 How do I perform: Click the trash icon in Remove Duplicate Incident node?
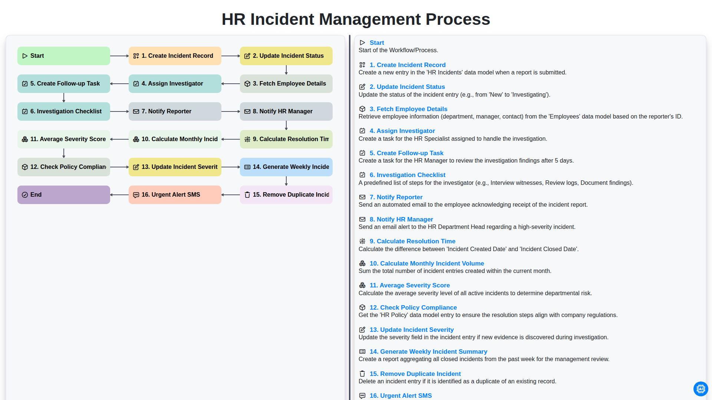[x=247, y=195]
